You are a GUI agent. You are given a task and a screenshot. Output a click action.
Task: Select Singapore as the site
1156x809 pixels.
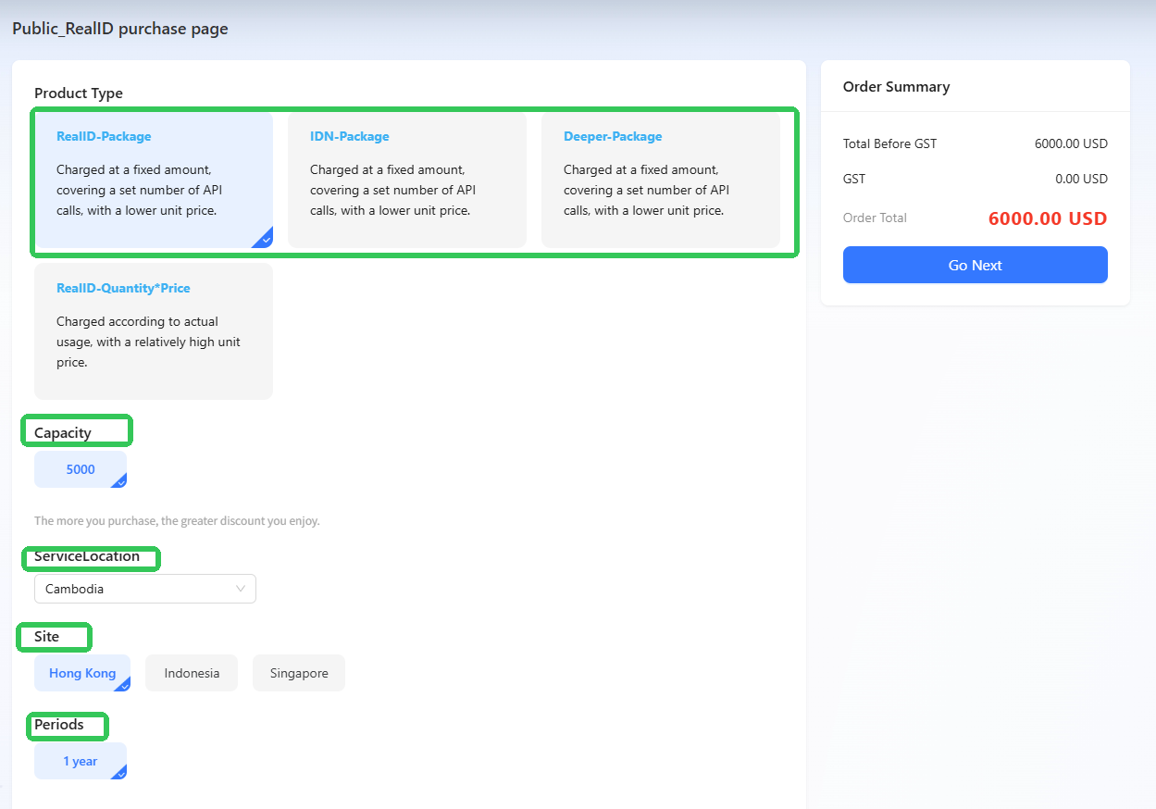tap(299, 673)
